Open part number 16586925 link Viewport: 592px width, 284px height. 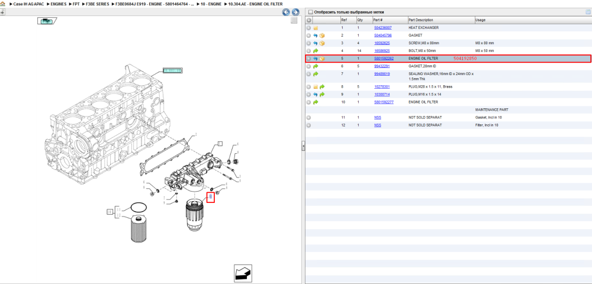point(382,50)
